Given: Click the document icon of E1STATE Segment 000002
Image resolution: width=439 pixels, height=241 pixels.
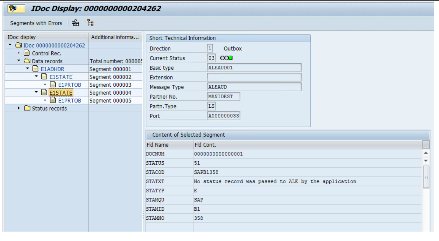Looking at the screenshot, I should click(44, 77).
